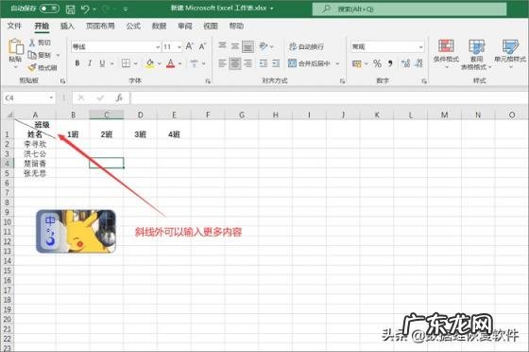
Task: Click the 自动换行 wrap text button
Action: point(306,46)
